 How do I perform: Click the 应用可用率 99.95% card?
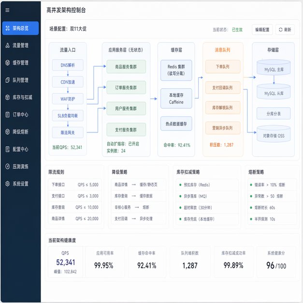pyautogui.click(x=105, y=262)
